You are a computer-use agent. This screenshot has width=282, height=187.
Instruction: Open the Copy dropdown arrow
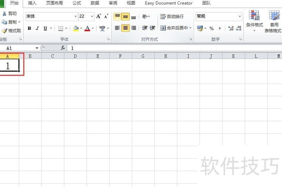tap(19, 22)
